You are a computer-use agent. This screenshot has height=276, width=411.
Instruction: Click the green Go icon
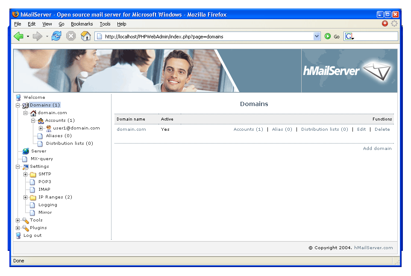pyautogui.click(x=328, y=36)
